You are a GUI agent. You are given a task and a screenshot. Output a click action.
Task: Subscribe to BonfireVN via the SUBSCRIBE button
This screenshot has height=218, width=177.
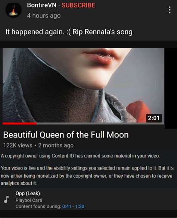[78, 5]
